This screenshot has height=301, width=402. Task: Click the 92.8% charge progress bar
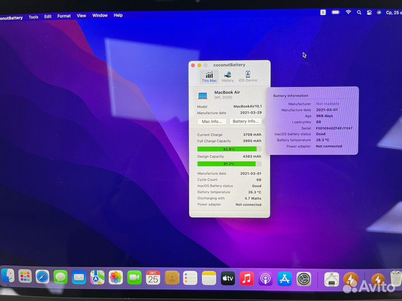pos(229,149)
